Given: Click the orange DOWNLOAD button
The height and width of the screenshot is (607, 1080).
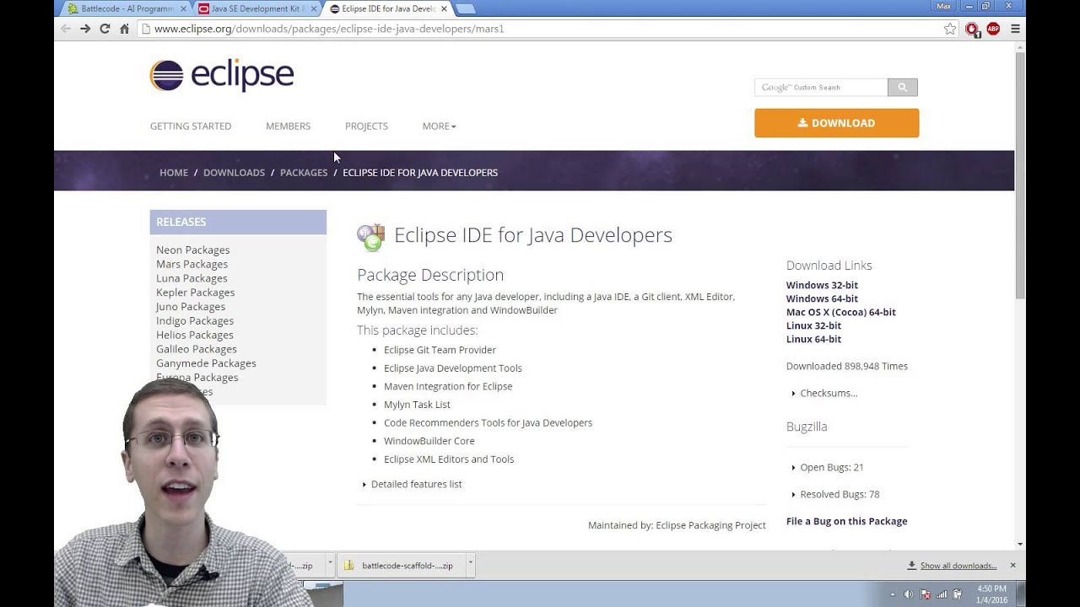Looking at the screenshot, I should click(x=836, y=123).
